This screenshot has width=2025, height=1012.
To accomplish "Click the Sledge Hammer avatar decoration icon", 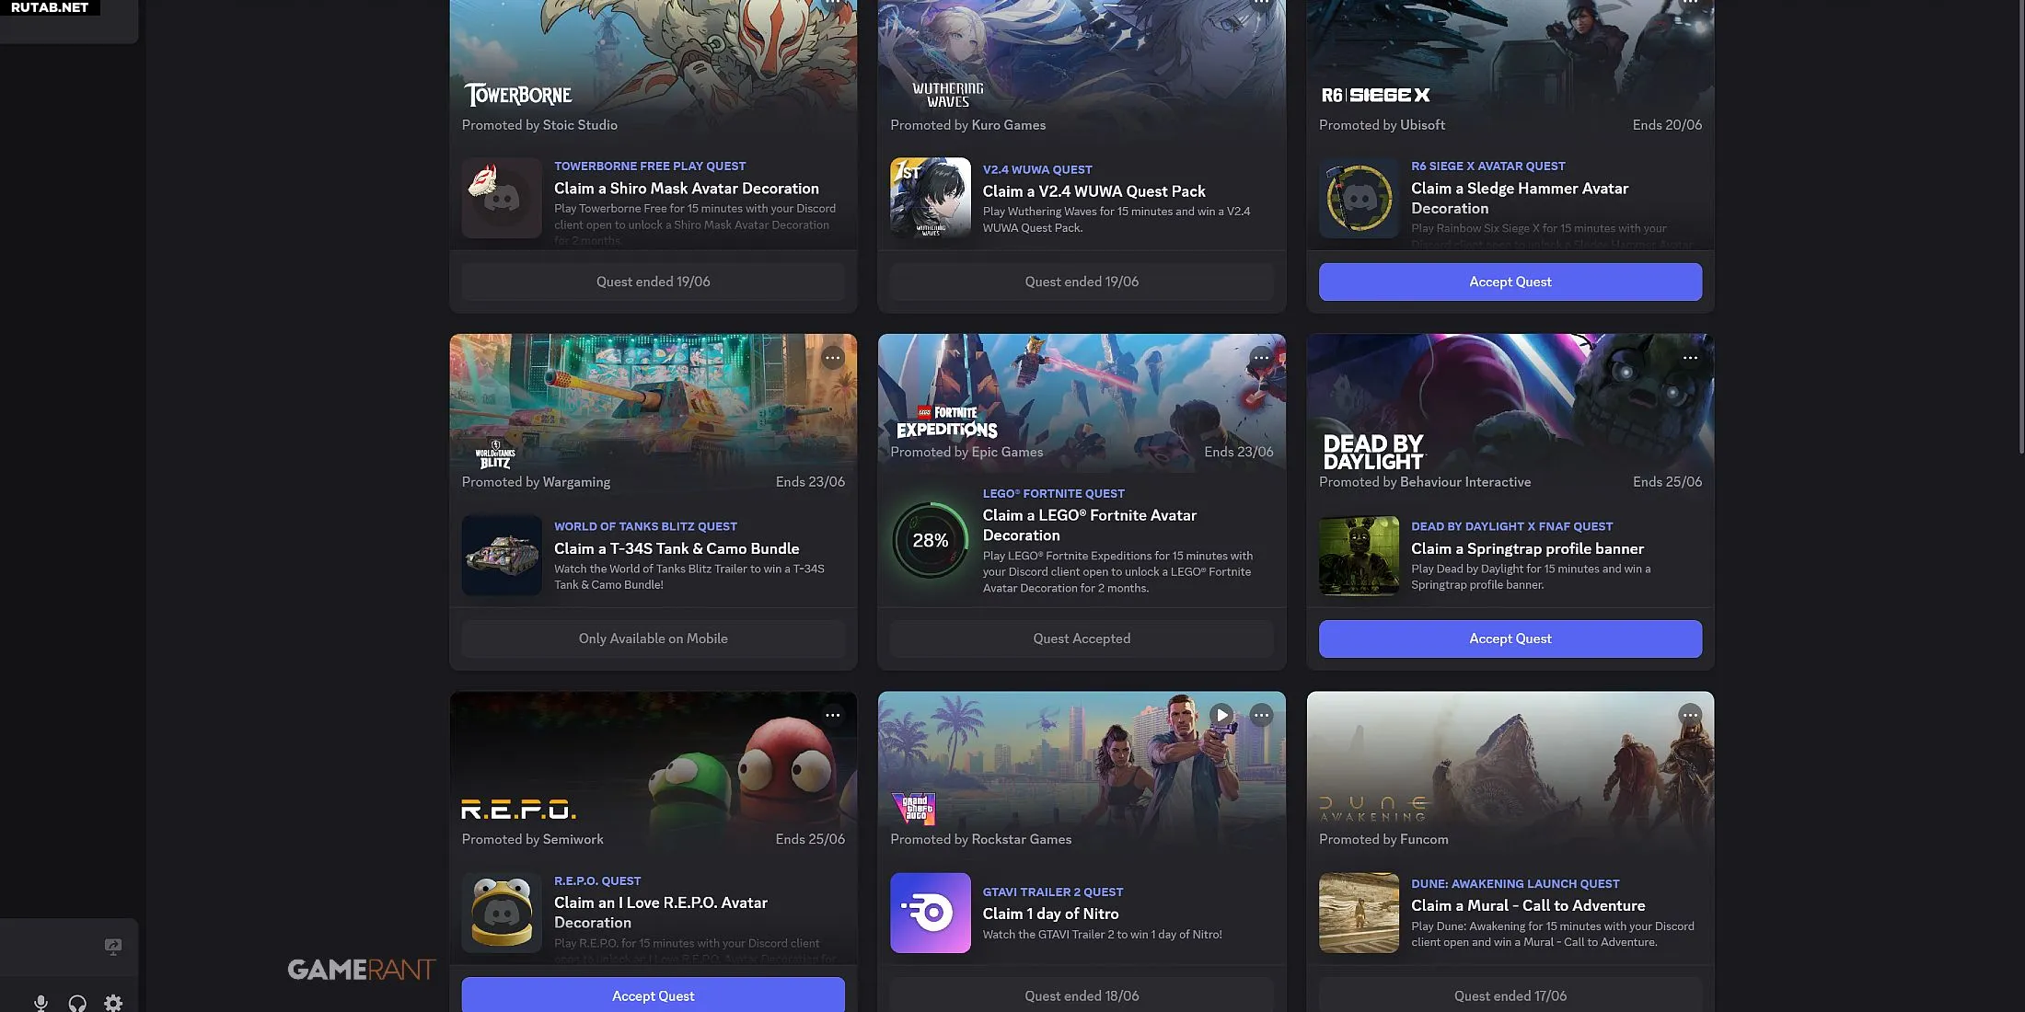I will (x=1359, y=198).
